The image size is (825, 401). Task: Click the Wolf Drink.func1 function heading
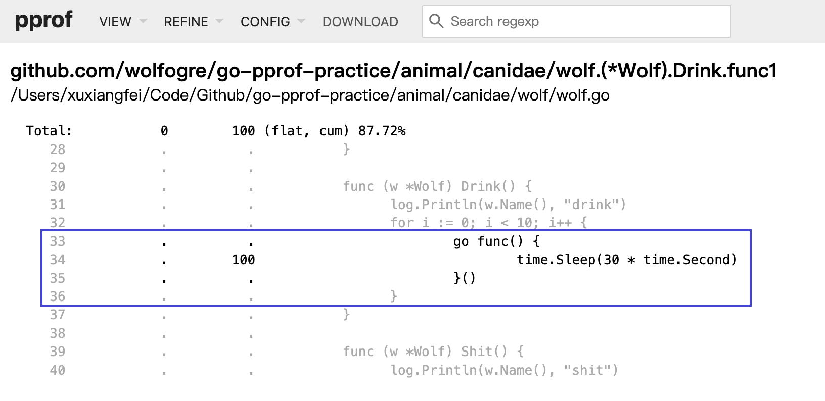point(393,71)
